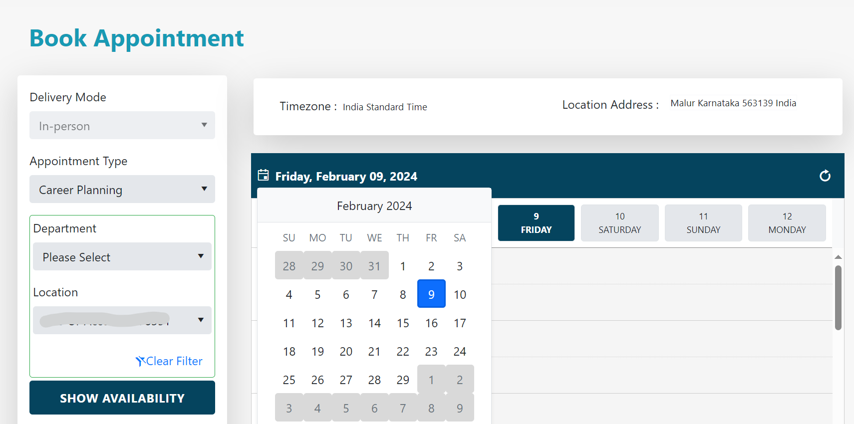Pick February 15 in the calendar
The image size is (854, 424).
tap(403, 323)
